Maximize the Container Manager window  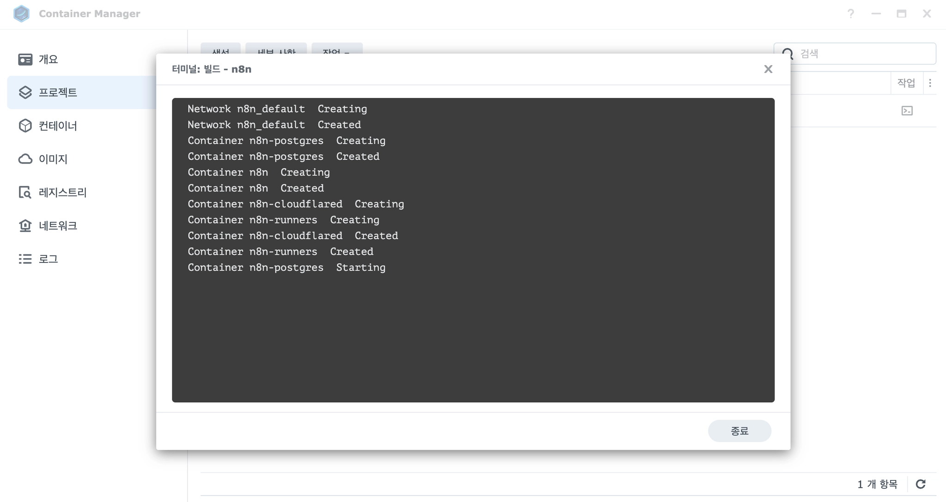click(x=902, y=14)
